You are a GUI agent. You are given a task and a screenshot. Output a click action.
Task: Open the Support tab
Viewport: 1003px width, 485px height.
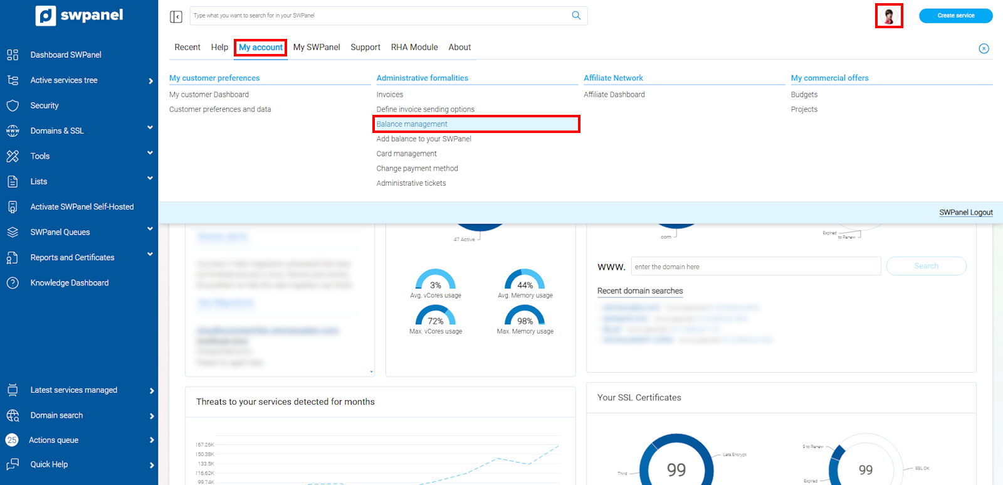(365, 47)
